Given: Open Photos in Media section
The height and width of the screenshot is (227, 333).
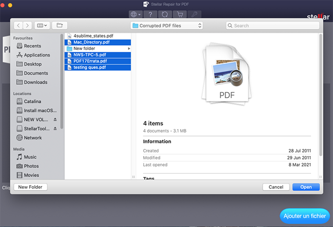Looking at the screenshot, I should (28, 166).
